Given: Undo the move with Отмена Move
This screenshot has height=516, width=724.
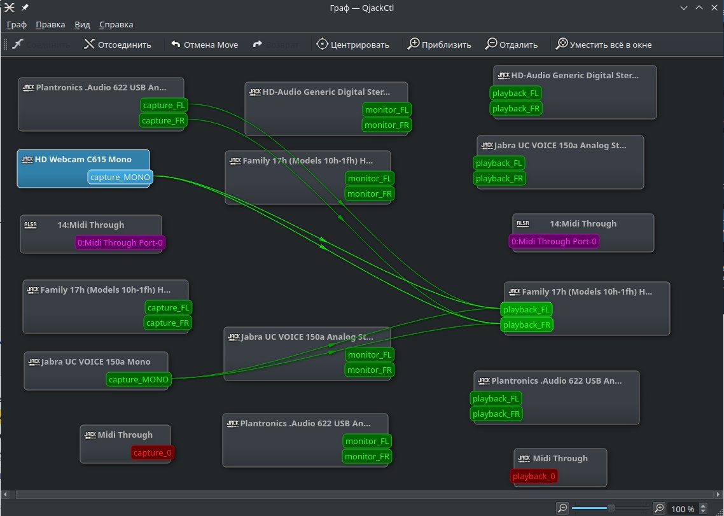Looking at the screenshot, I should point(204,45).
